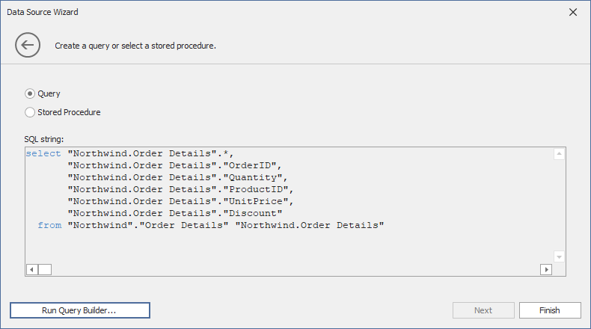Click the horizontal scrollbar's left arrow
The width and height of the screenshot is (591, 329).
32,269
